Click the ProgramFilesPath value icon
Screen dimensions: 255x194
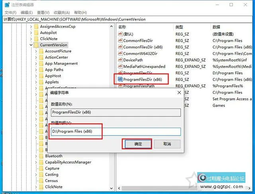tap(120, 86)
